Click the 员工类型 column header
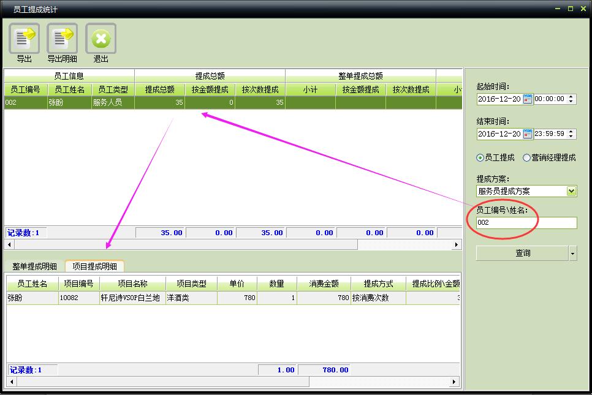Screen dimensions: 592x395 click(113, 90)
